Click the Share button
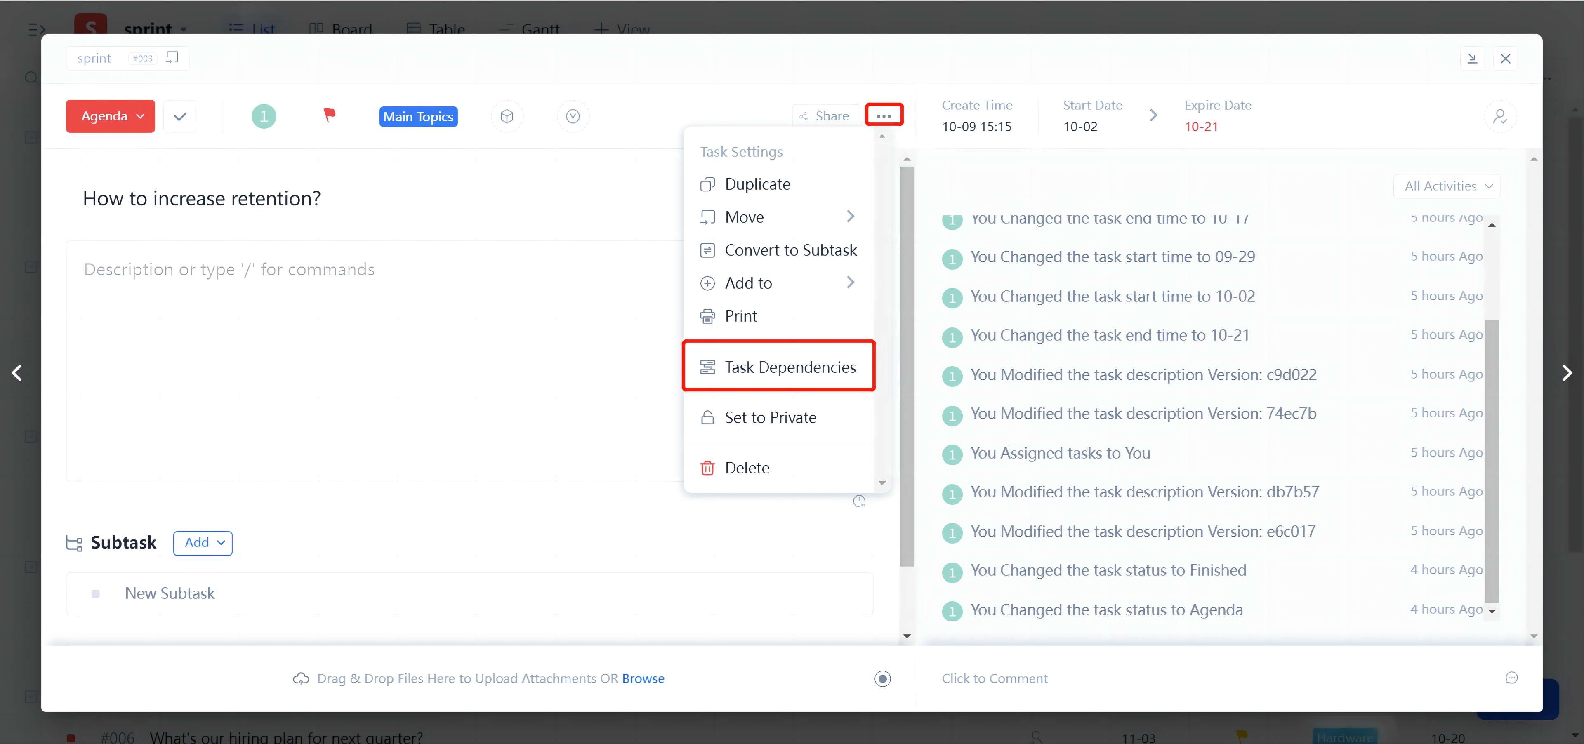This screenshot has width=1584, height=744. 825,116
